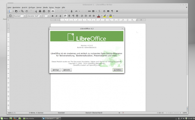
Task: Open the Dokumente taskbar window
Action: 29,118
